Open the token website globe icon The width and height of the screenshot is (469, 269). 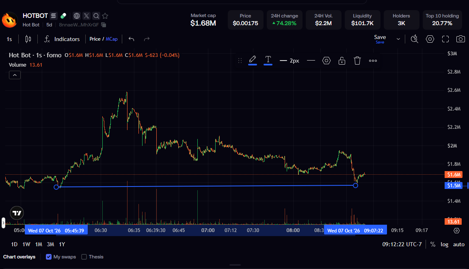[x=77, y=16]
